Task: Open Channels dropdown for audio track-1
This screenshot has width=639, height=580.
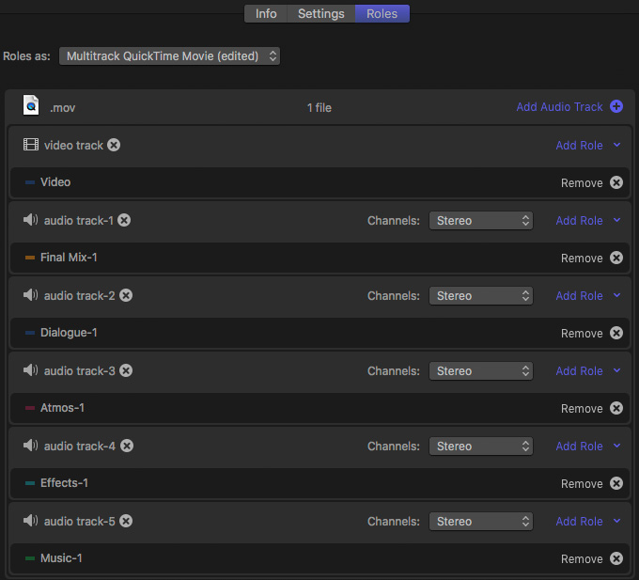Action: pos(481,221)
